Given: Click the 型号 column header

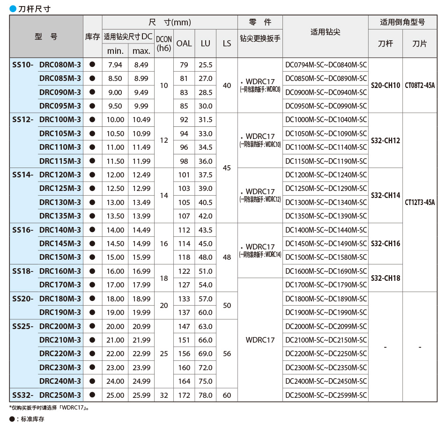Looking at the screenshot, I should tap(46, 37).
